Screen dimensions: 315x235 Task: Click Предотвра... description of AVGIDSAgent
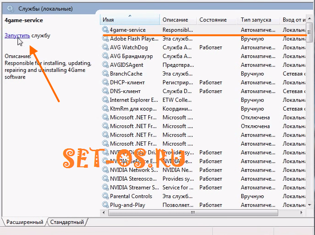coord(178,65)
